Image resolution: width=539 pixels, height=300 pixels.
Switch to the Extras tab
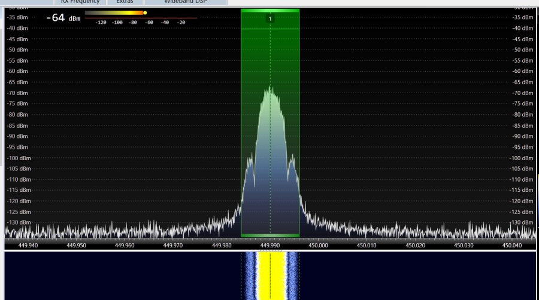point(125,2)
